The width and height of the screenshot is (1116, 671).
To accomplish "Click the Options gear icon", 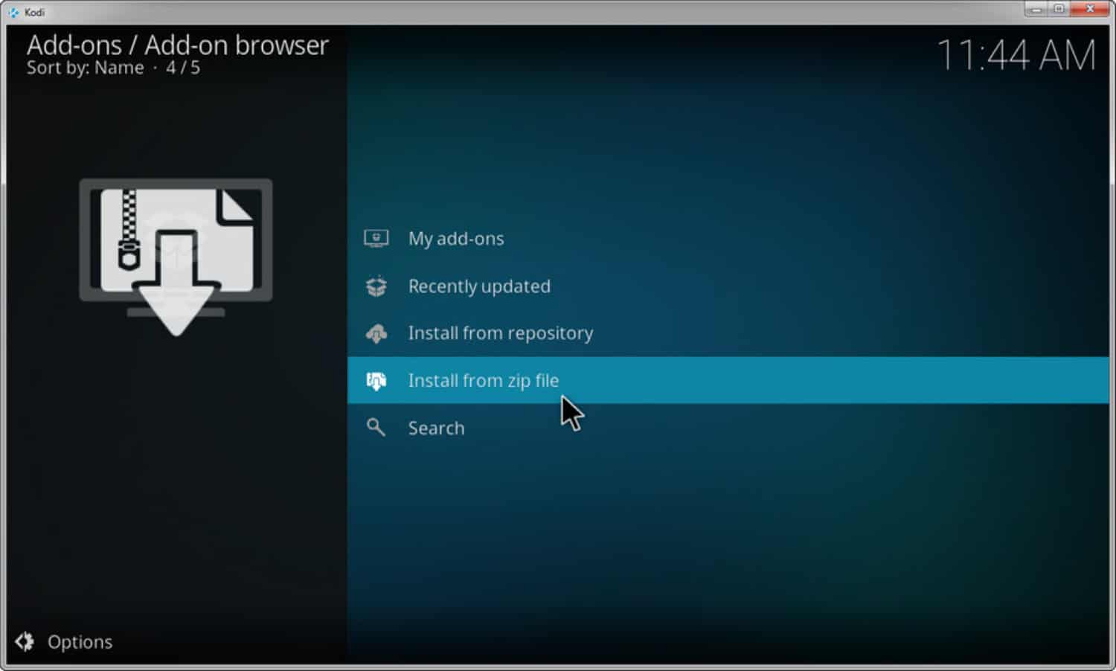I will (25, 641).
